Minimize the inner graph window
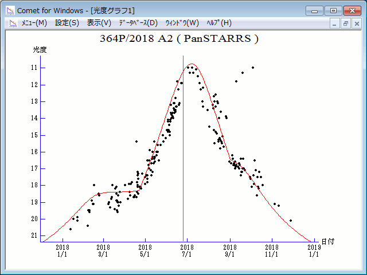367x275 pixels. 335,23
